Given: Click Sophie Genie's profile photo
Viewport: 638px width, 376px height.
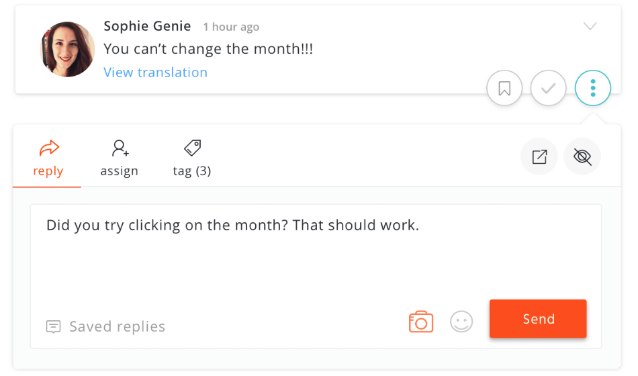Looking at the screenshot, I should click(68, 49).
